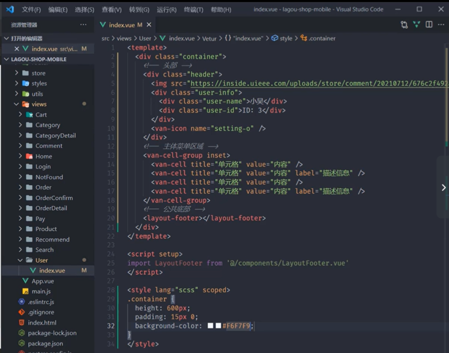
Task: Open the inside.uieee.com image URL link
Action: point(319,83)
